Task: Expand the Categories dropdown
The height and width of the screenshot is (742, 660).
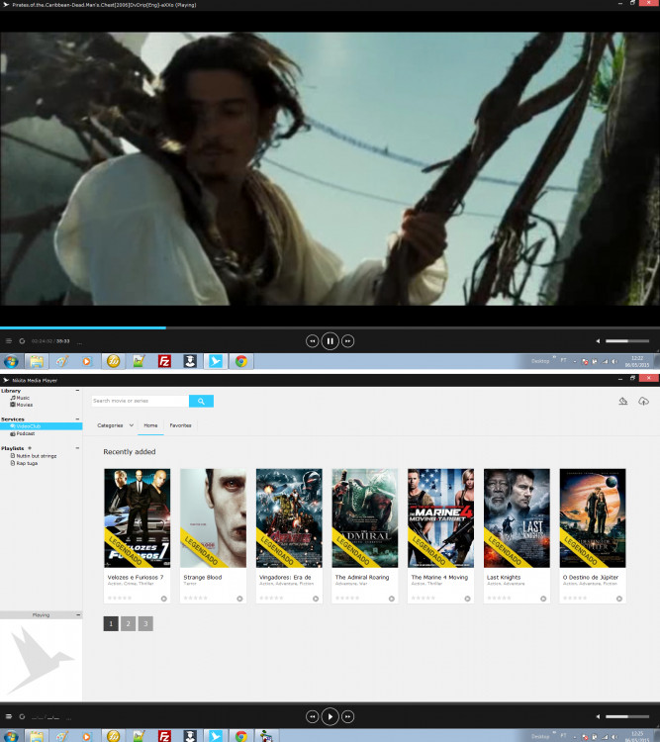Action: point(112,425)
